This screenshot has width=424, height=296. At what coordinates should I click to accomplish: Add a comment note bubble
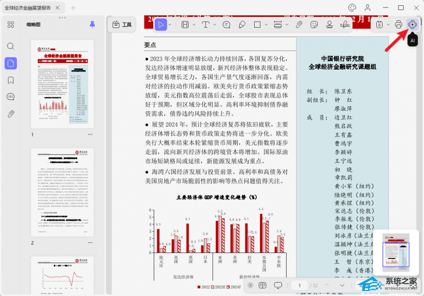(x=226, y=25)
